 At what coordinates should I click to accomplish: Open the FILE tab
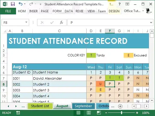tap(8, 11)
